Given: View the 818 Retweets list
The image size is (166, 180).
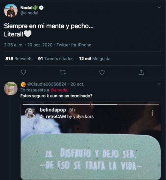Looking at the screenshot, I should tap(19, 59).
